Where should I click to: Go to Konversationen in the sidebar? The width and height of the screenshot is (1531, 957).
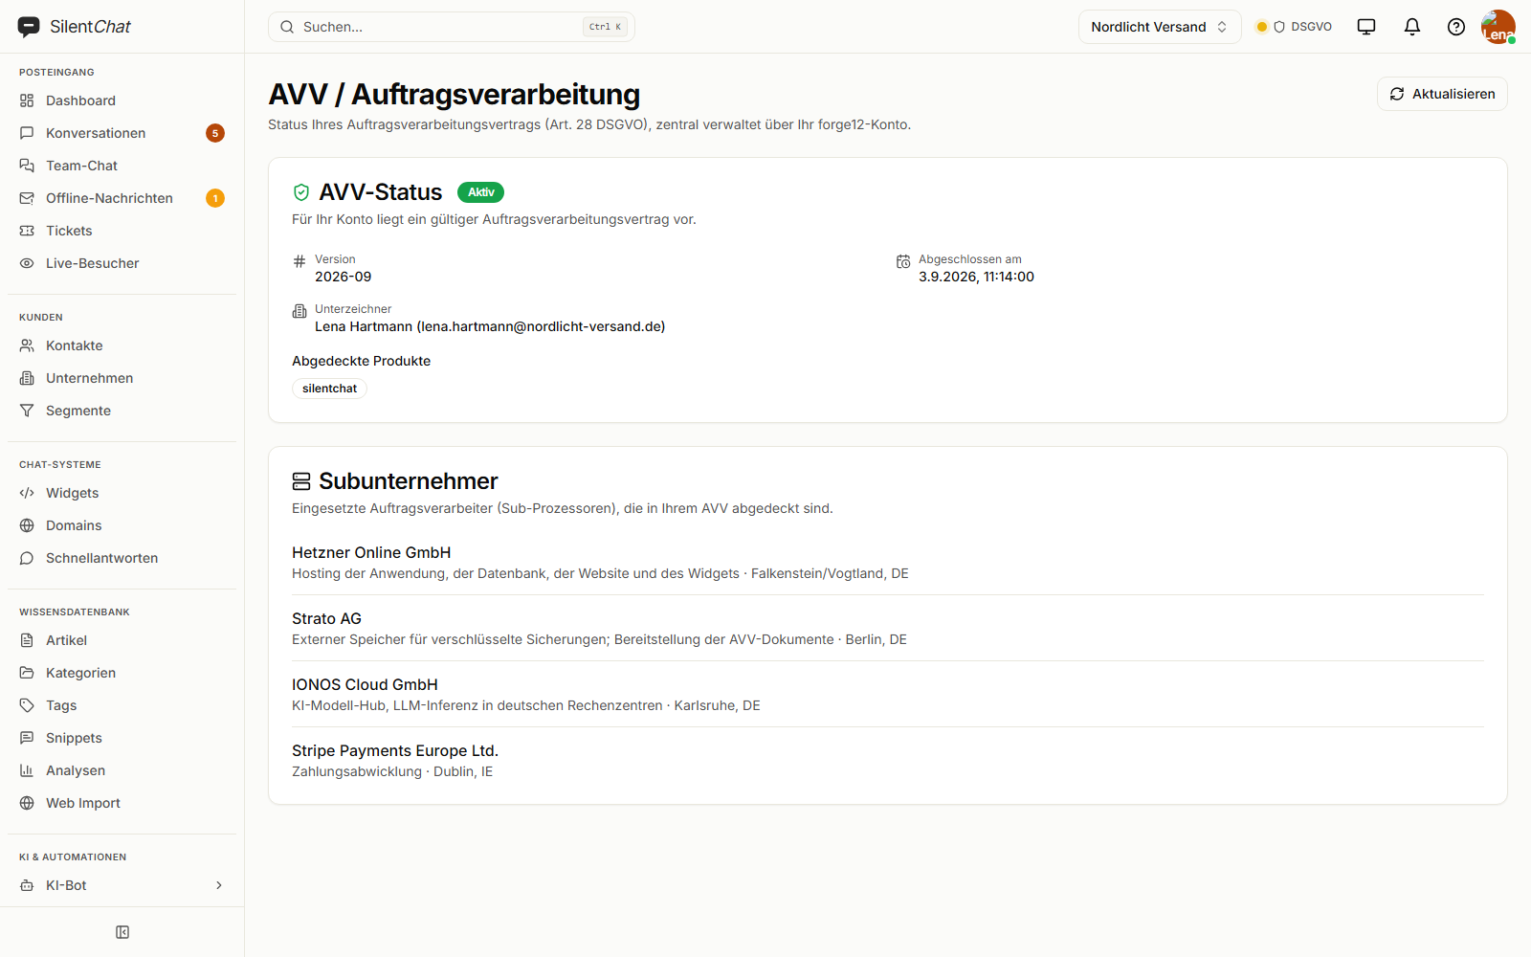pyautogui.click(x=122, y=133)
